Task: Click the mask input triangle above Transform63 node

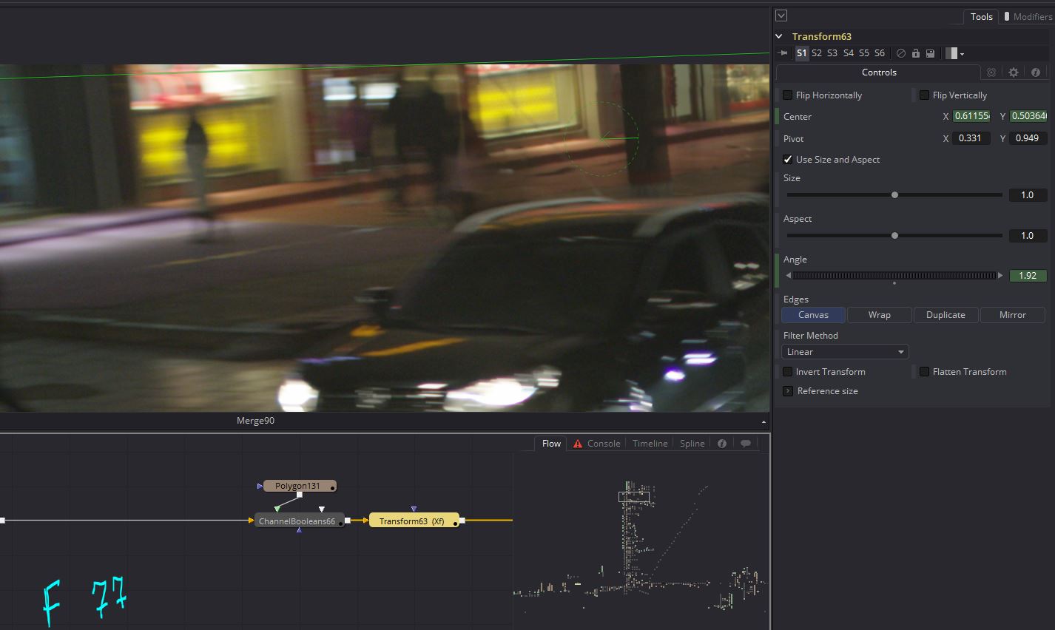Action: (414, 509)
